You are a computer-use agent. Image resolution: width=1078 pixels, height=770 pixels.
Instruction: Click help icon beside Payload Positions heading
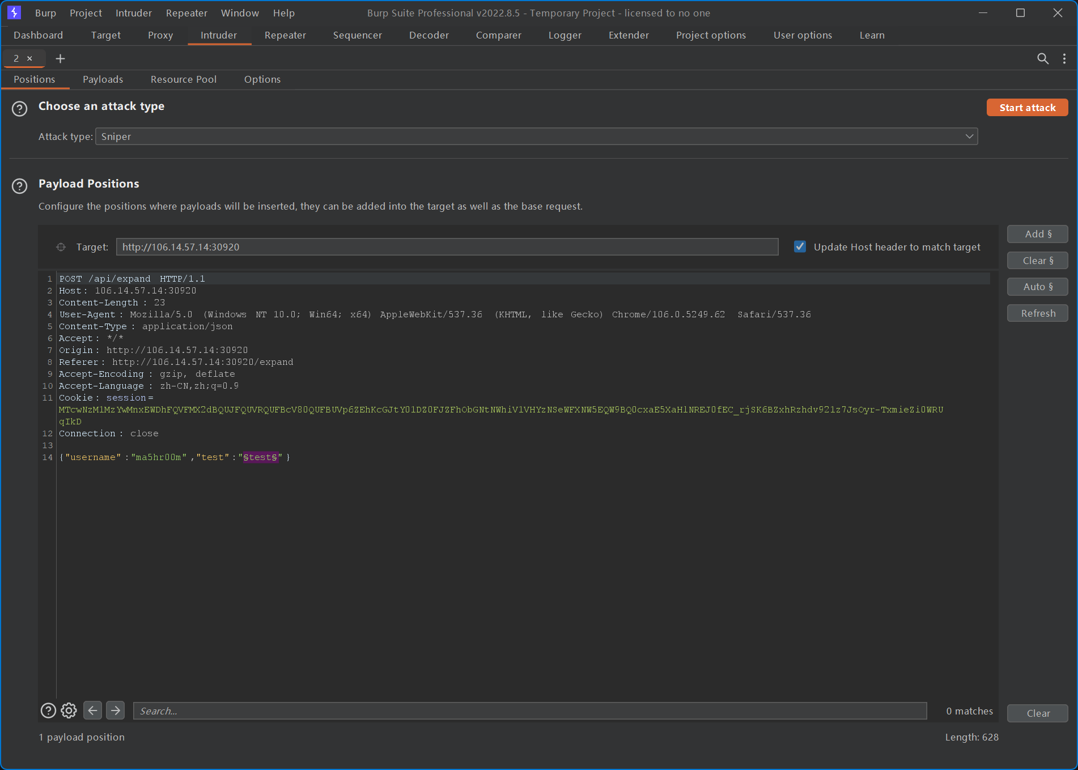(x=19, y=186)
